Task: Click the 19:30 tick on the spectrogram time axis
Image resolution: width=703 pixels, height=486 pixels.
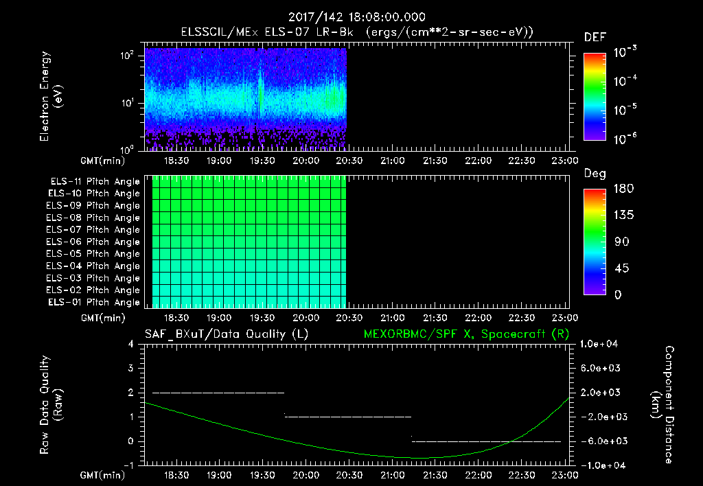Action: coord(262,161)
